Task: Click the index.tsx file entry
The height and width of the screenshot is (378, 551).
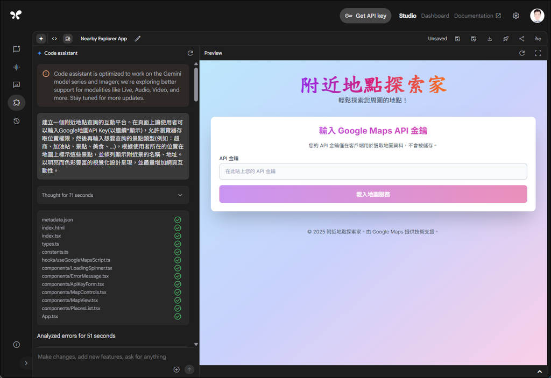Action: tap(51, 236)
